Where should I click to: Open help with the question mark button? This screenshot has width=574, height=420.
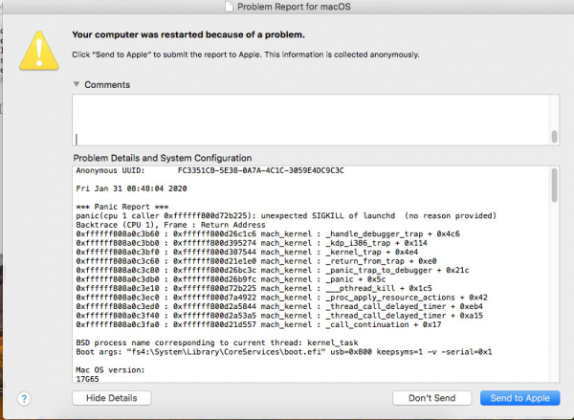(x=26, y=398)
